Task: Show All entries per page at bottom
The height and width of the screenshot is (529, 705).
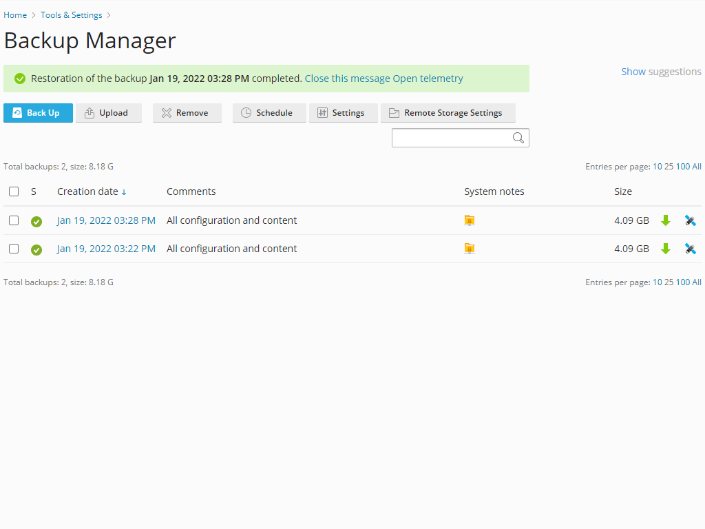Action: [697, 282]
